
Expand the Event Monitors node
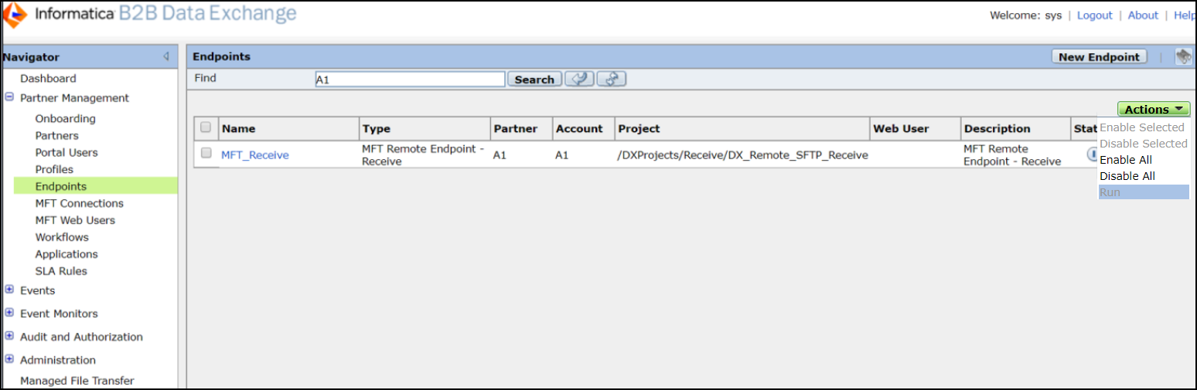coord(9,313)
